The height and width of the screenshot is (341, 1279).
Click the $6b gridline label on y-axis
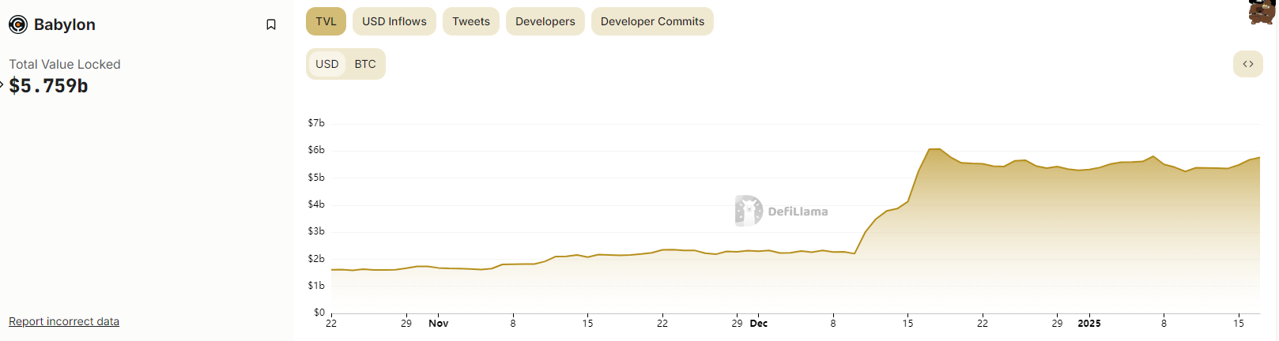(316, 150)
